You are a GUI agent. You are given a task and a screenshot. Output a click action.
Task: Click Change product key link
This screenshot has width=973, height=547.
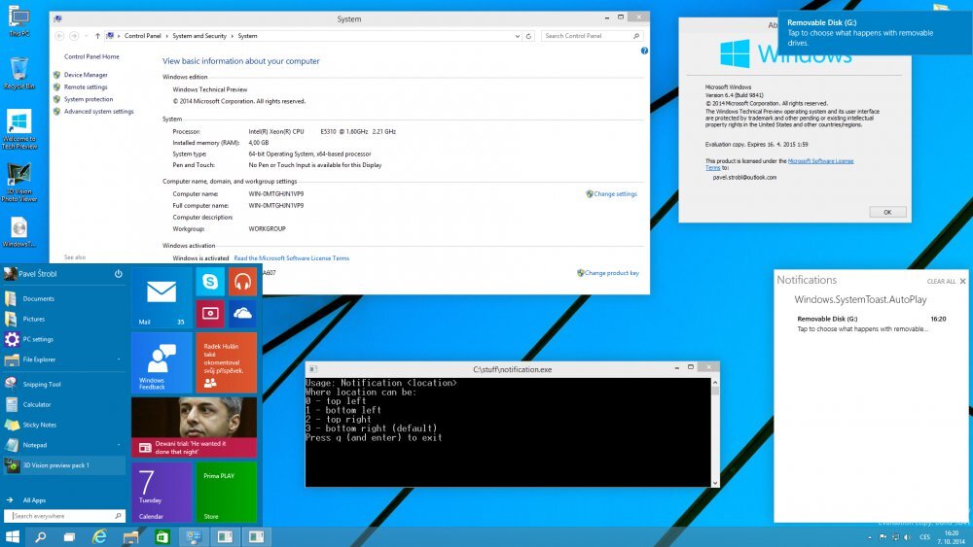coord(611,273)
